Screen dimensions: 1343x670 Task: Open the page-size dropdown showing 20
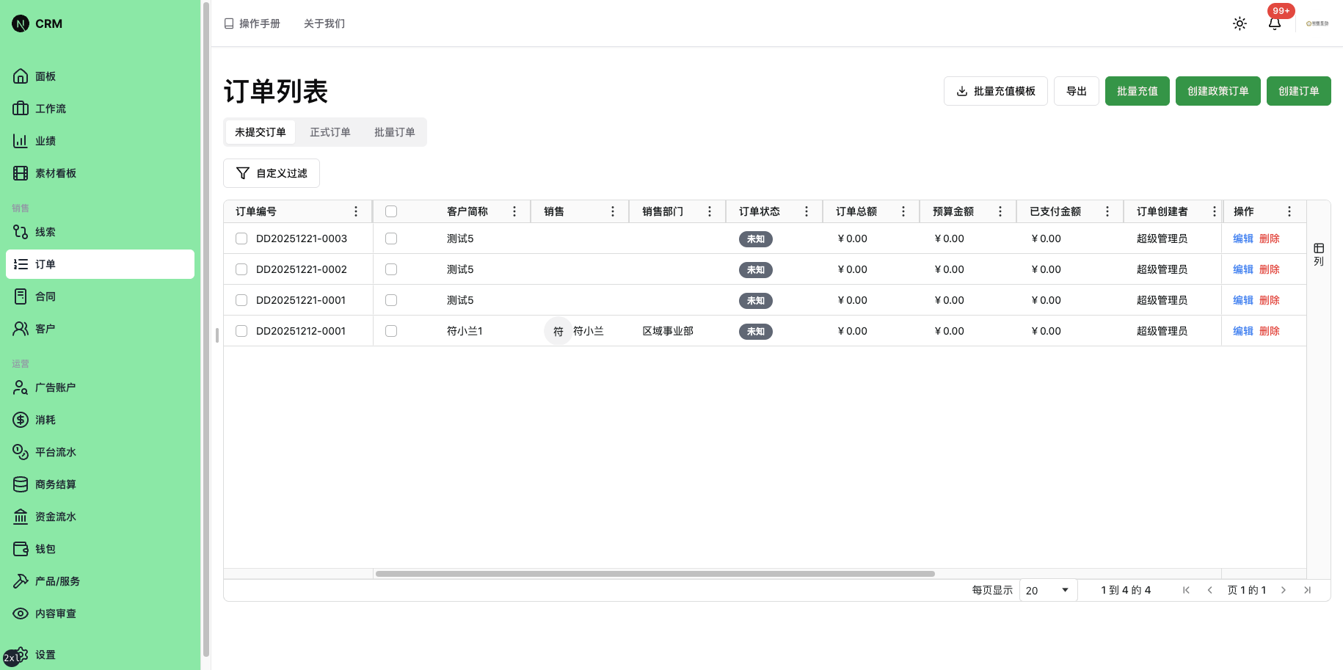tap(1048, 590)
